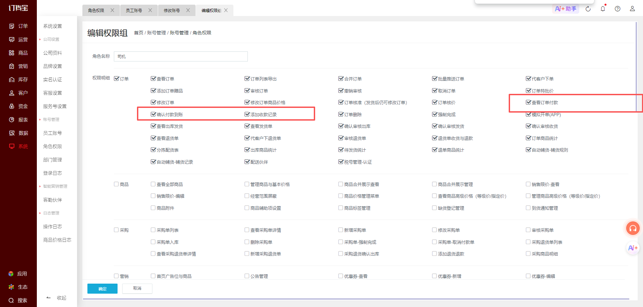643x307 pixels.
Task: Check the 查看全部商品 permission
Action: (153, 184)
